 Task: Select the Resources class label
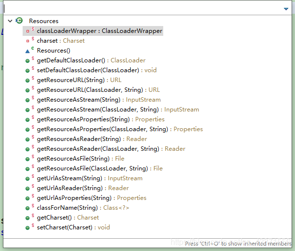(44, 21)
